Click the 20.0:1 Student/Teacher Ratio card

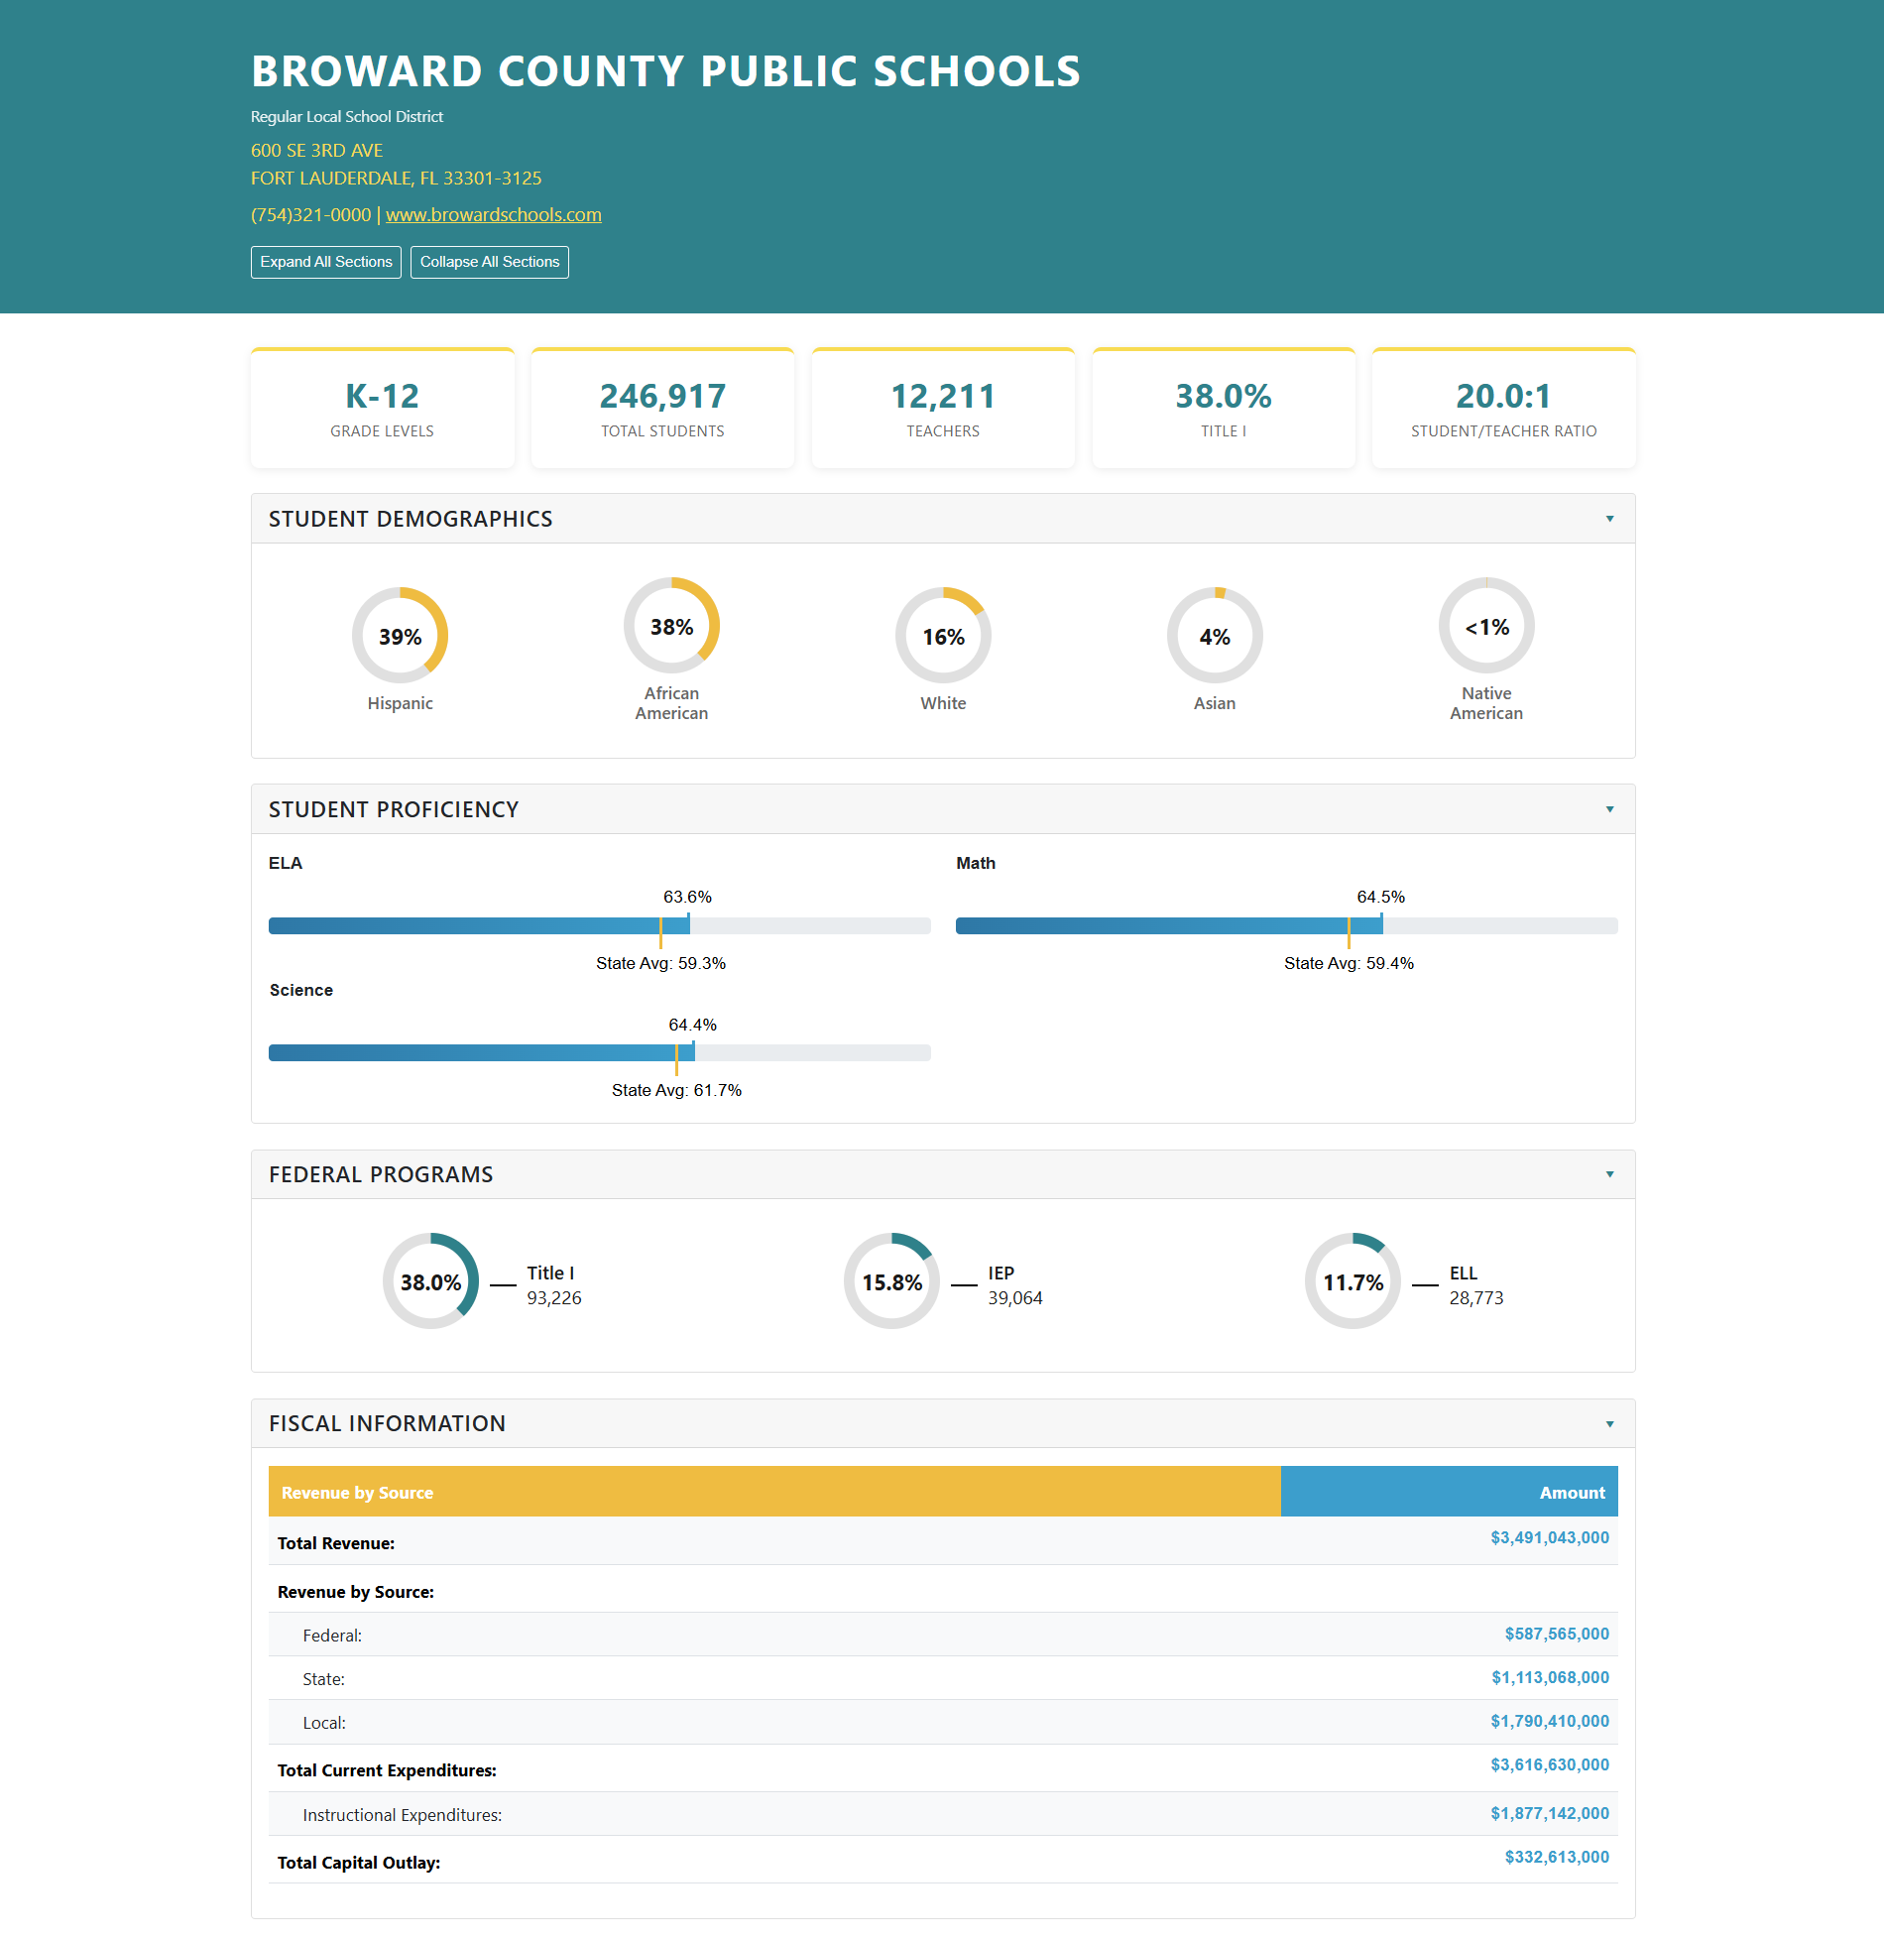[x=1504, y=409]
